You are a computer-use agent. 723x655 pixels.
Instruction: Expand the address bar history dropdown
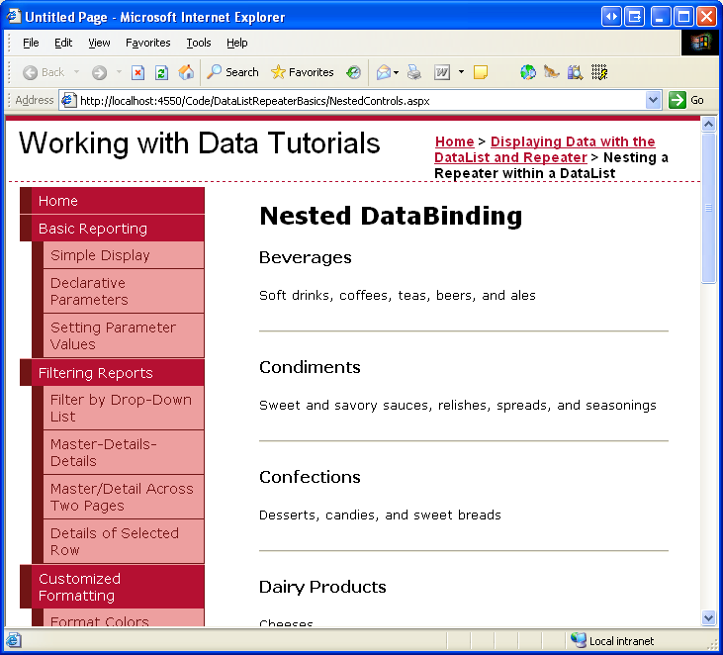tap(653, 100)
